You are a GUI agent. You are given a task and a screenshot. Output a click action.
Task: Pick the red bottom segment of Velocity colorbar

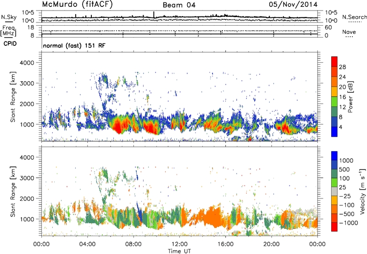click(x=334, y=227)
